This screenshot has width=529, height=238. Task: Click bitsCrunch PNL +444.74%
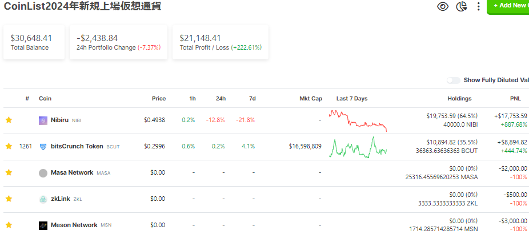tap(515, 151)
